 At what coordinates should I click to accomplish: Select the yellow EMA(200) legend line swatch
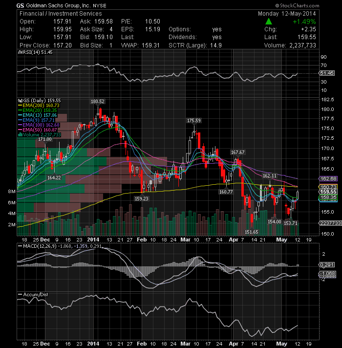20,106
